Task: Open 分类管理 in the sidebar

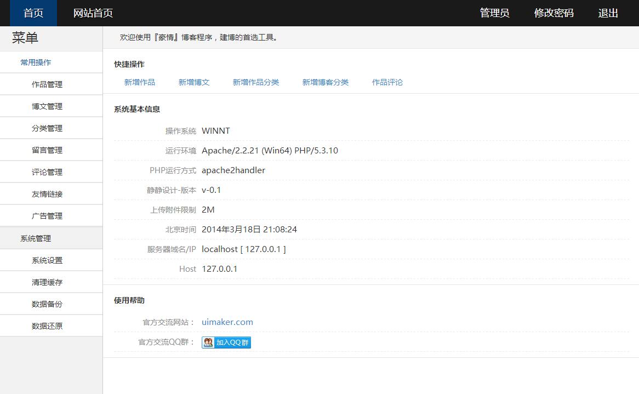Action: [x=47, y=128]
